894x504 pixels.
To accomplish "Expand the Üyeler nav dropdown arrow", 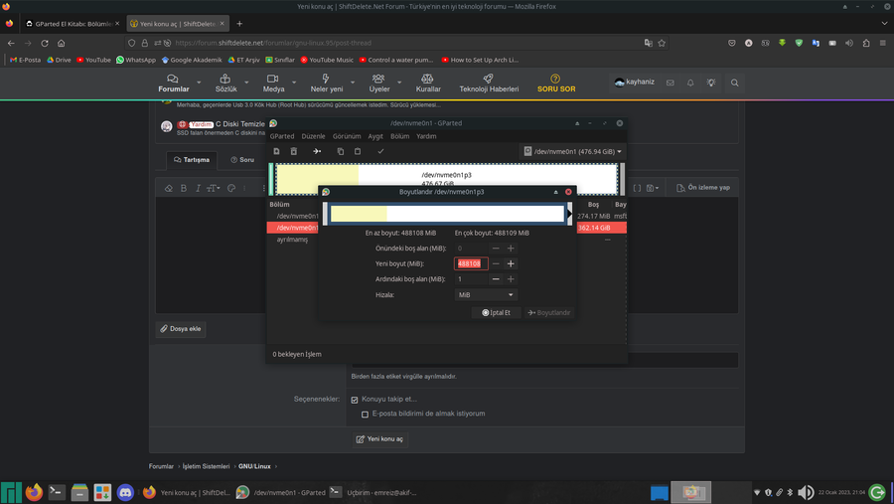I will coord(399,83).
